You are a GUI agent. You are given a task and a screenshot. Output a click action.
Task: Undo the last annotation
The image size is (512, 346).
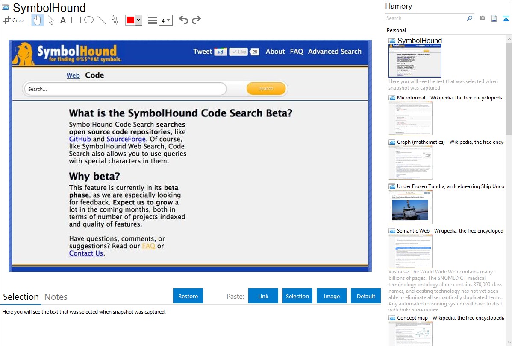point(183,20)
